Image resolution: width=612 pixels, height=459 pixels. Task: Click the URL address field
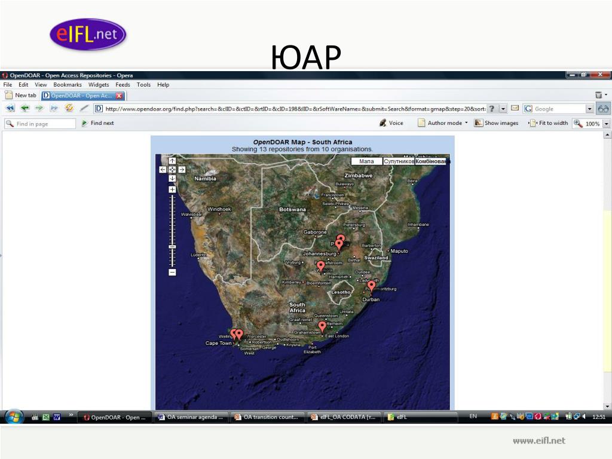click(x=295, y=109)
